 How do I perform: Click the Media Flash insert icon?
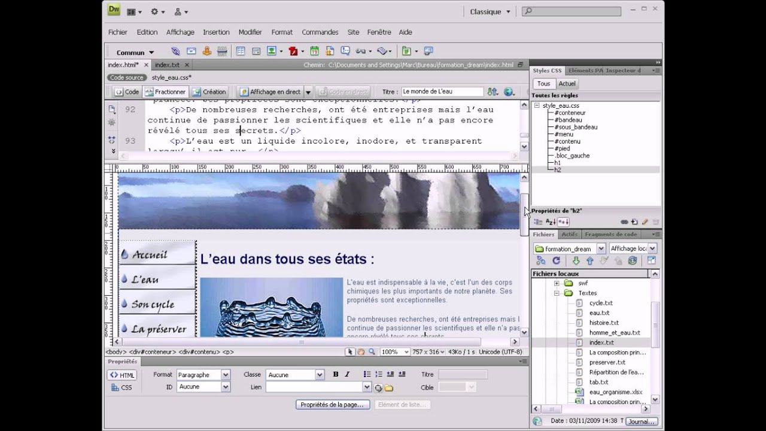click(x=293, y=51)
